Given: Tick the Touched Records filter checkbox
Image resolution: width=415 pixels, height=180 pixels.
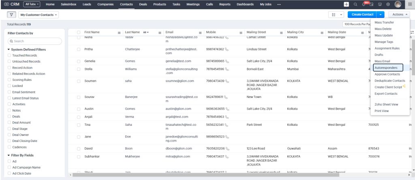Looking at the screenshot, I should pos(9,55).
